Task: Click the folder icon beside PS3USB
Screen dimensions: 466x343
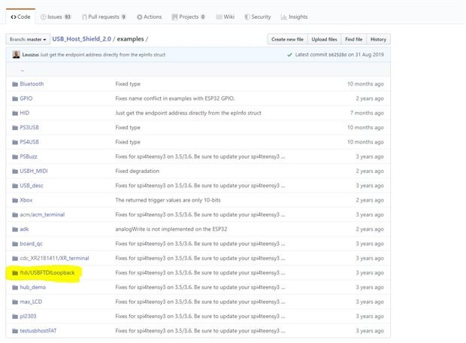Action: coord(14,128)
